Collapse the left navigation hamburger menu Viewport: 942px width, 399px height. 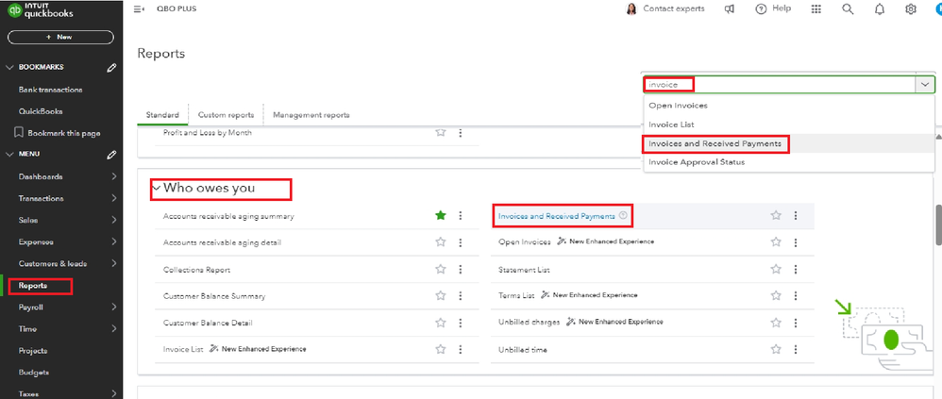pos(139,8)
